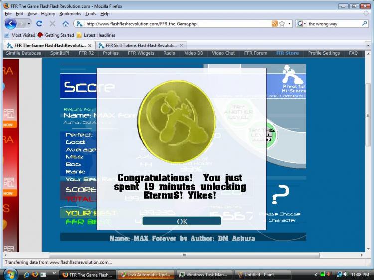The image size is (374, 280).
Task: Open the File menu
Action: click(x=8, y=14)
